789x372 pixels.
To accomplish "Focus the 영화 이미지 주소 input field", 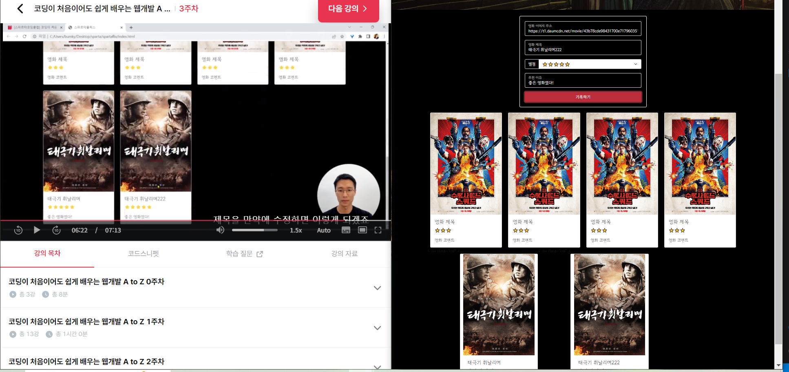I will 583,29.
